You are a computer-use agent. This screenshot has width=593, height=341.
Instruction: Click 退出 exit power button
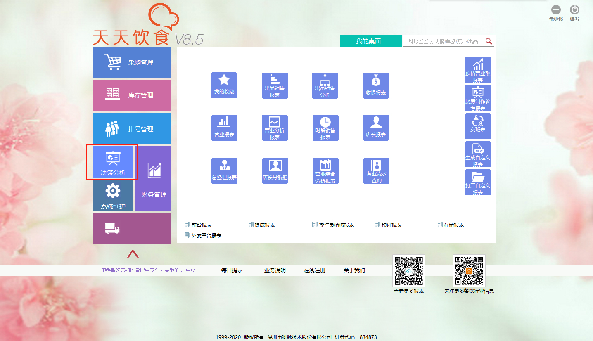point(574,13)
